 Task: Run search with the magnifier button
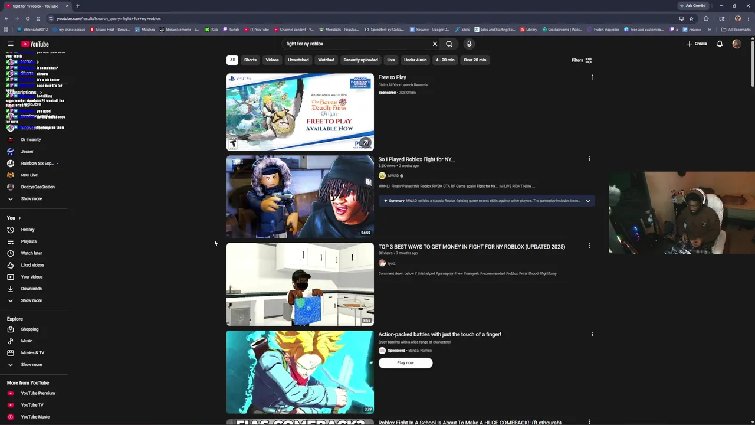[449, 44]
